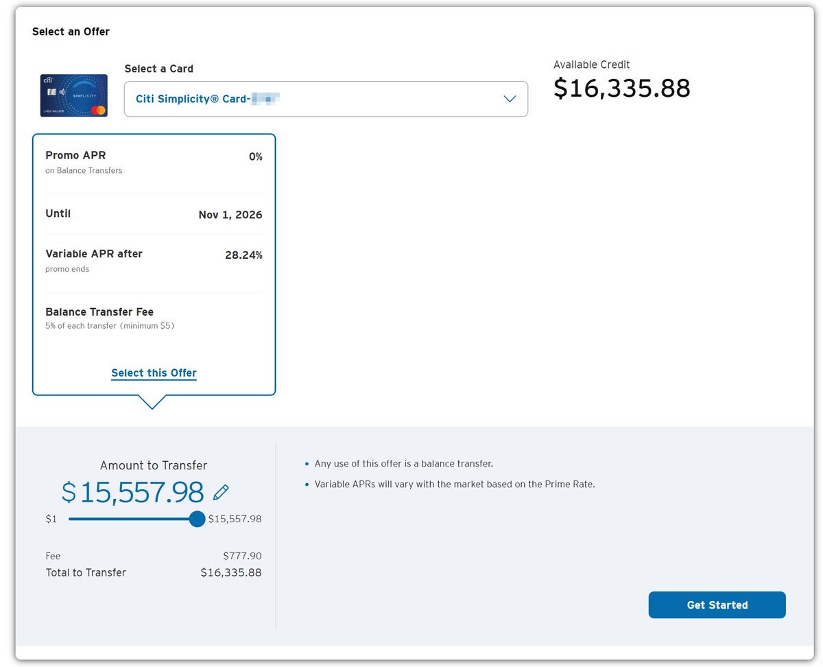823x667 pixels.
Task: Click the $1 slider minimum label
Action: [x=51, y=519]
